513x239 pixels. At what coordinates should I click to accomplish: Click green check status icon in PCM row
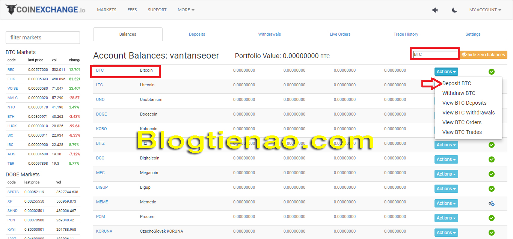click(x=492, y=218)
